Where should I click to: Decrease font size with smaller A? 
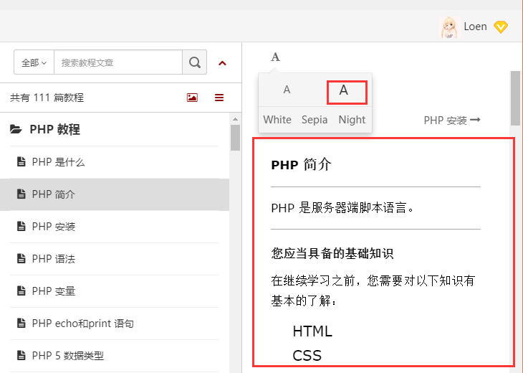(x=287, y=90)
